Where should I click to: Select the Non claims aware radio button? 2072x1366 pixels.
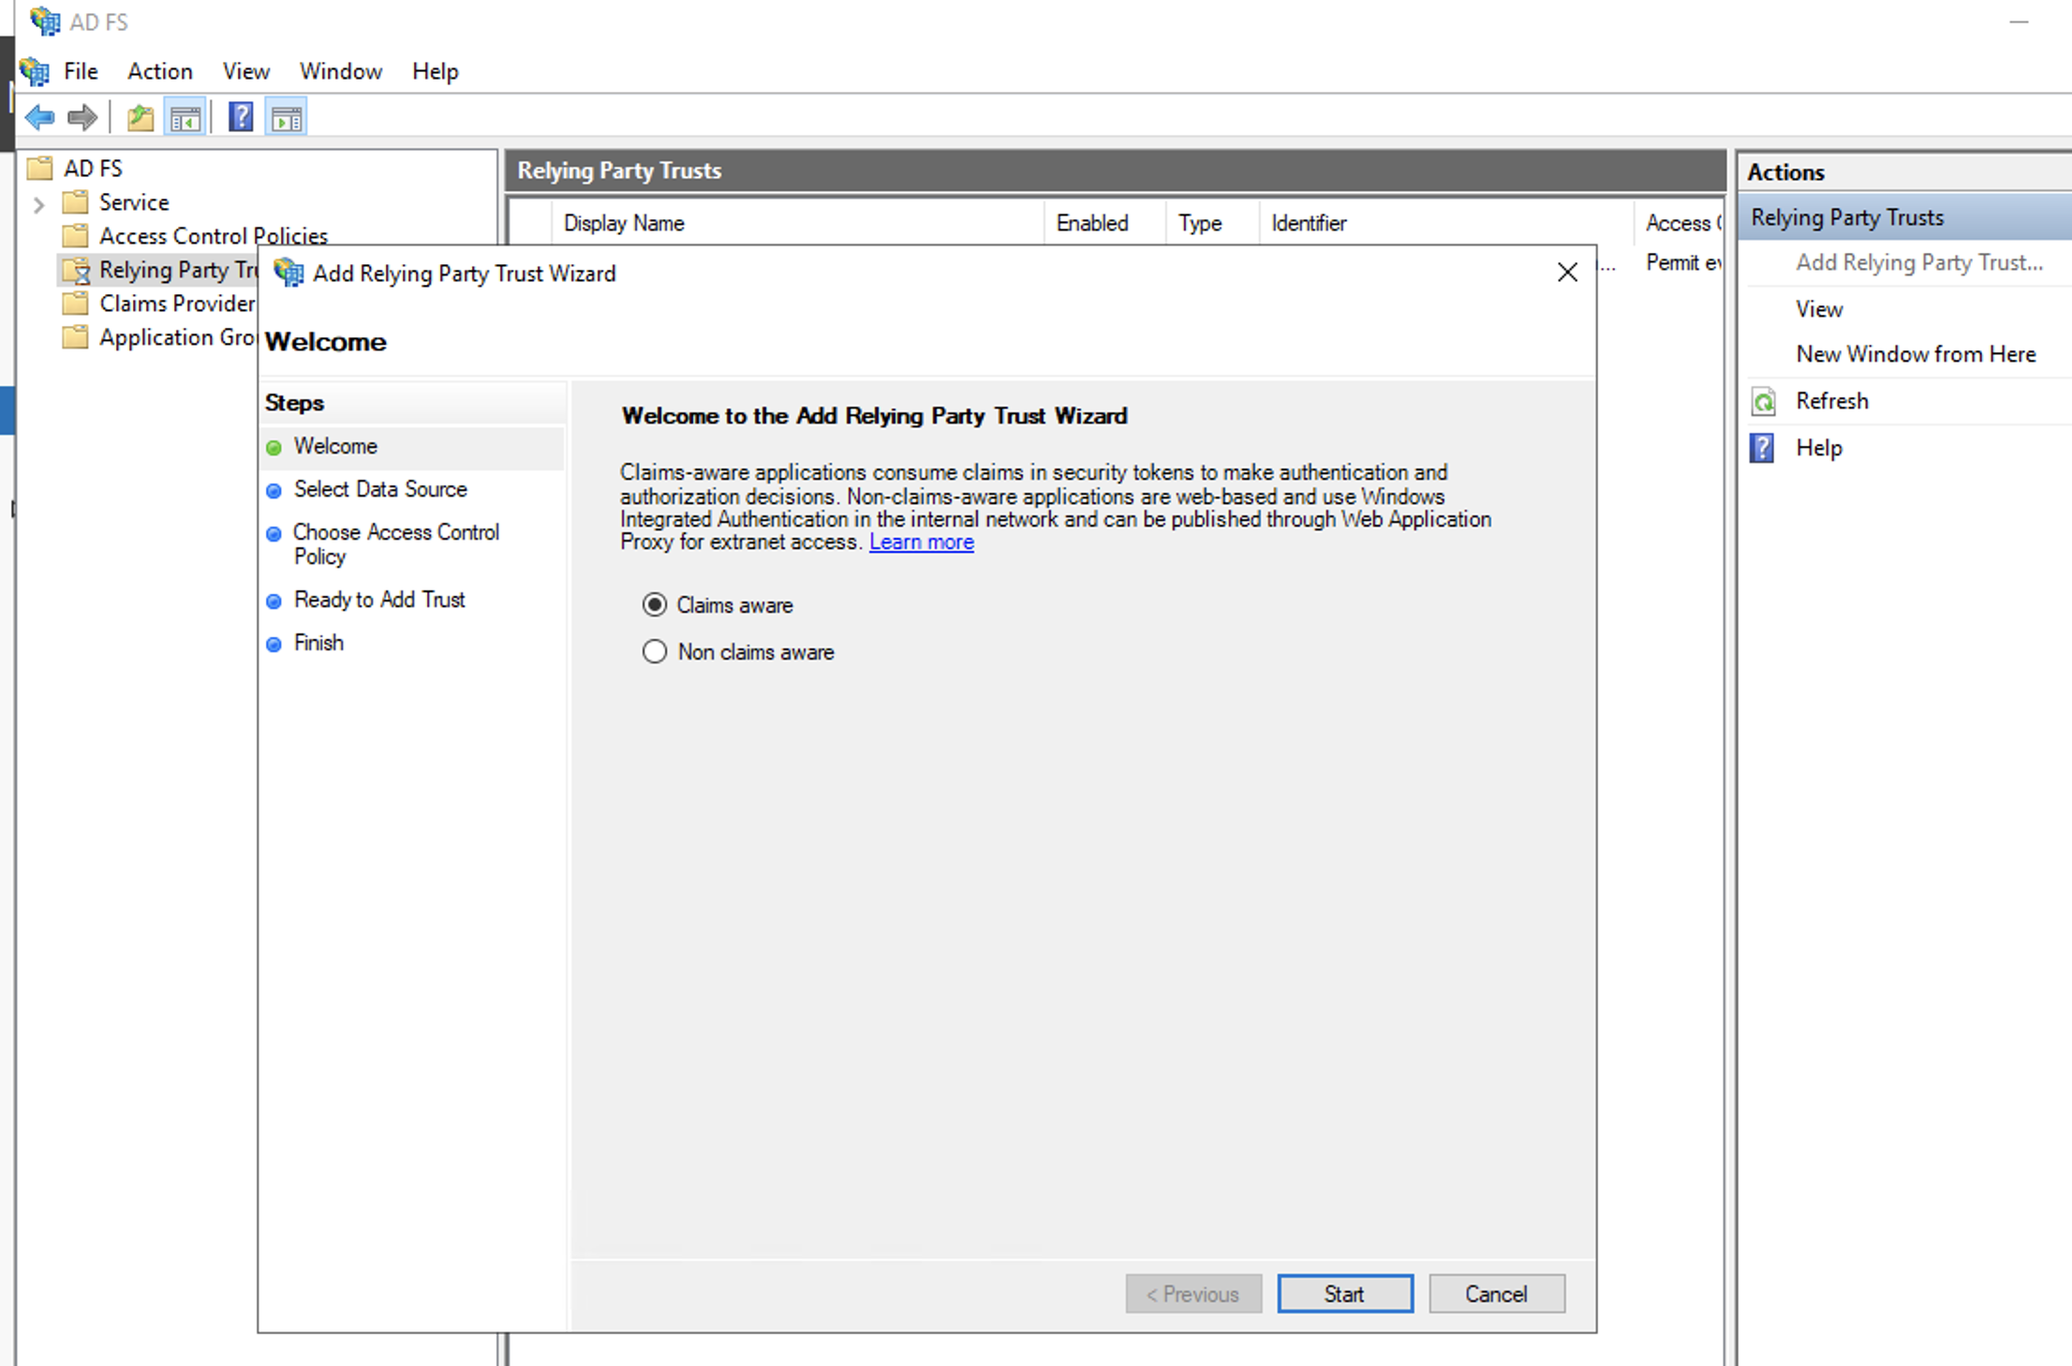[x=655, y=651]
